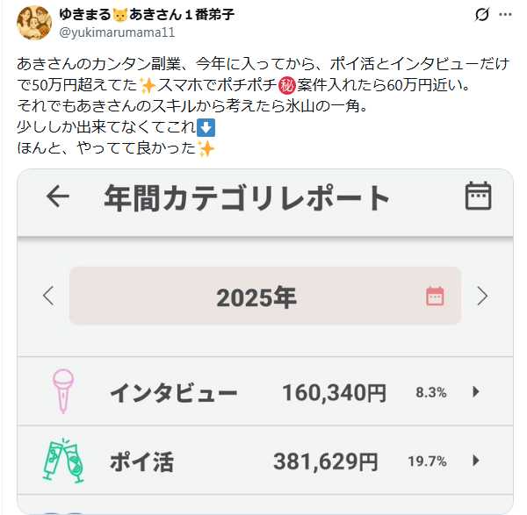This screenshot has width=527, height=515.
Task: Expand the インタビュー category details arrow
Action: tap(476, 391)
